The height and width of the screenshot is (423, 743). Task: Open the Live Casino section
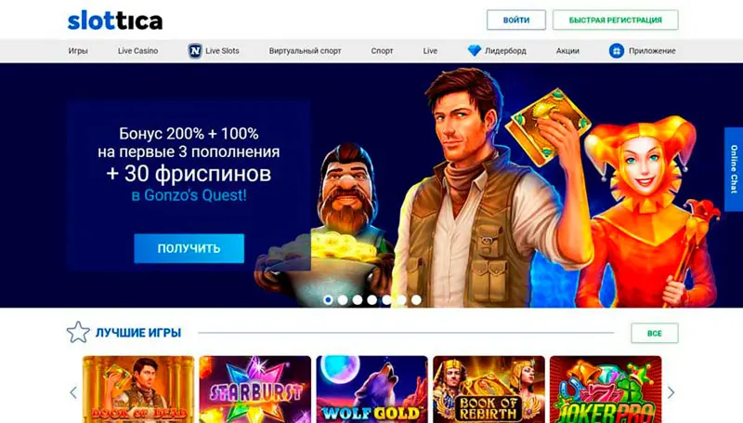137,51
